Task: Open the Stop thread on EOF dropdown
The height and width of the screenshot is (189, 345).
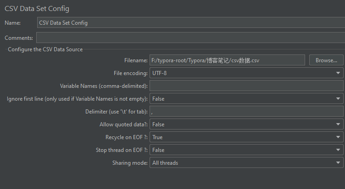Action: [242, 150]
